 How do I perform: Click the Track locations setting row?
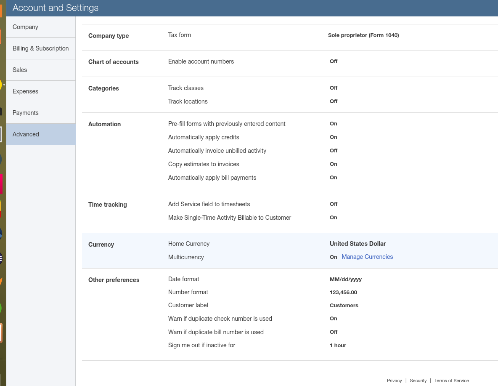point(188,101)
